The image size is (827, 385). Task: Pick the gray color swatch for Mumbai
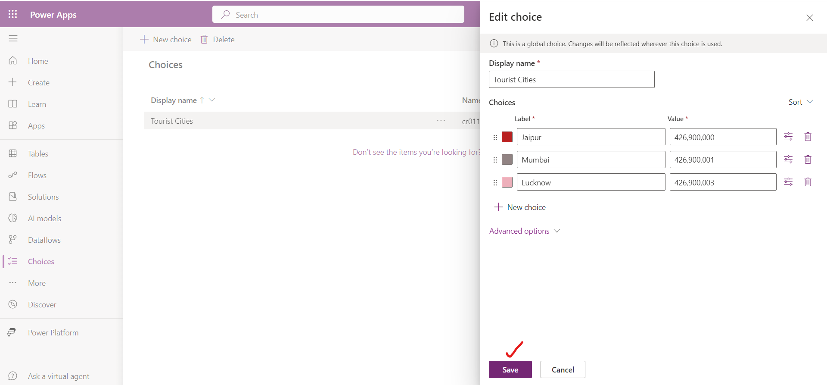(x=507, y=160)
